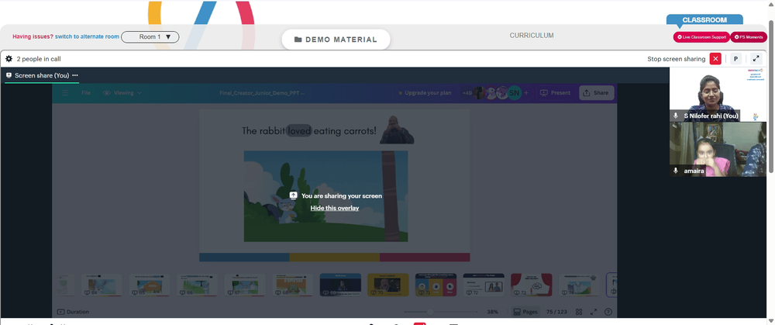Screen dimensions: 775x325
Task: Click rabbit illustration on slide
Action: click(285, 208)
